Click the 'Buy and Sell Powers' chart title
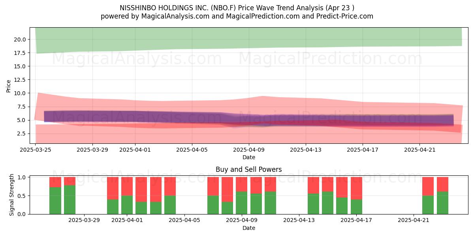Image resolution: width=474 pixels, height=237 pixels. click(249, 169)
